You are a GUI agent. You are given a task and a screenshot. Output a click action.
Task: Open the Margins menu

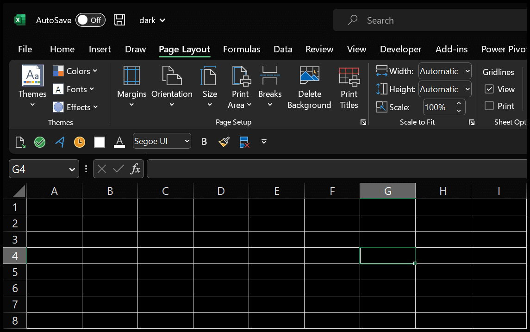point(132,86)
